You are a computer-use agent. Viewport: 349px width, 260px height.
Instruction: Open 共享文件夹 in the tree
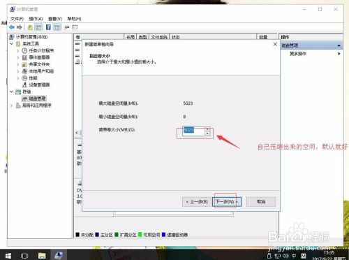[39, 64]
